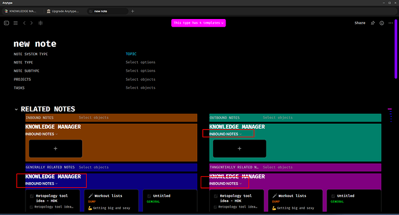Tick Retopology tool idea checkbox in purple section
The width and height of the screenshot is (399, 215).
coord(216,196)
